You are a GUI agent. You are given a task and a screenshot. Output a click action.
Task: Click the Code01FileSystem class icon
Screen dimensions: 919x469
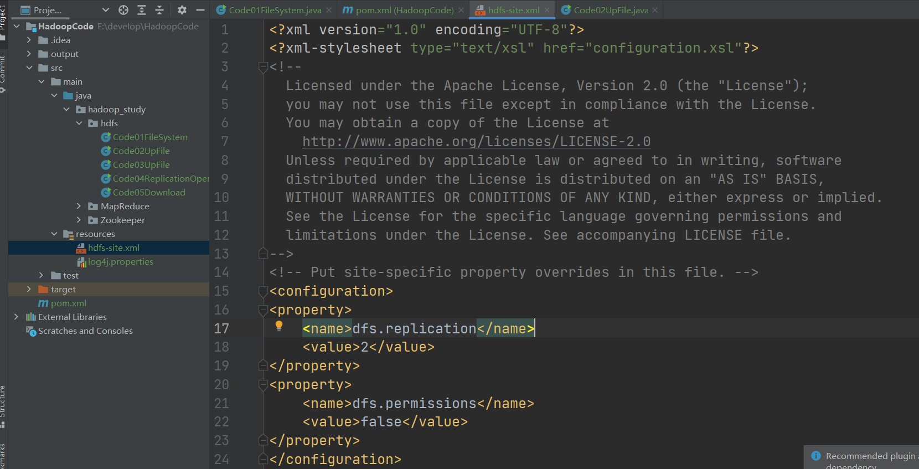point(106,137)
